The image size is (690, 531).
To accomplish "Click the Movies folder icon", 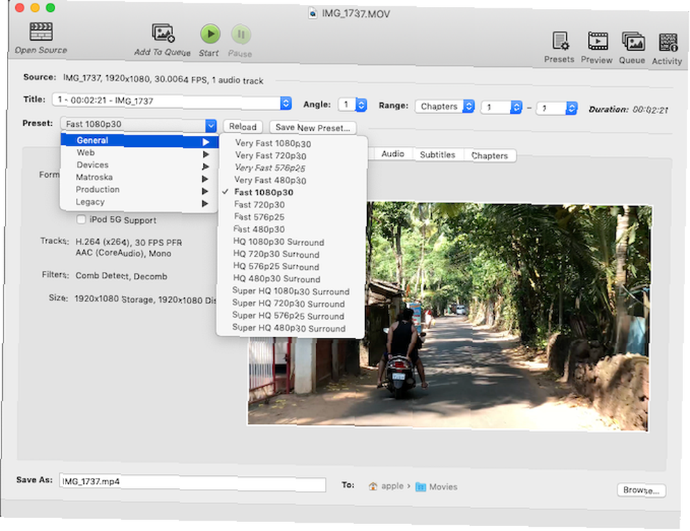I will coord(420,487).
